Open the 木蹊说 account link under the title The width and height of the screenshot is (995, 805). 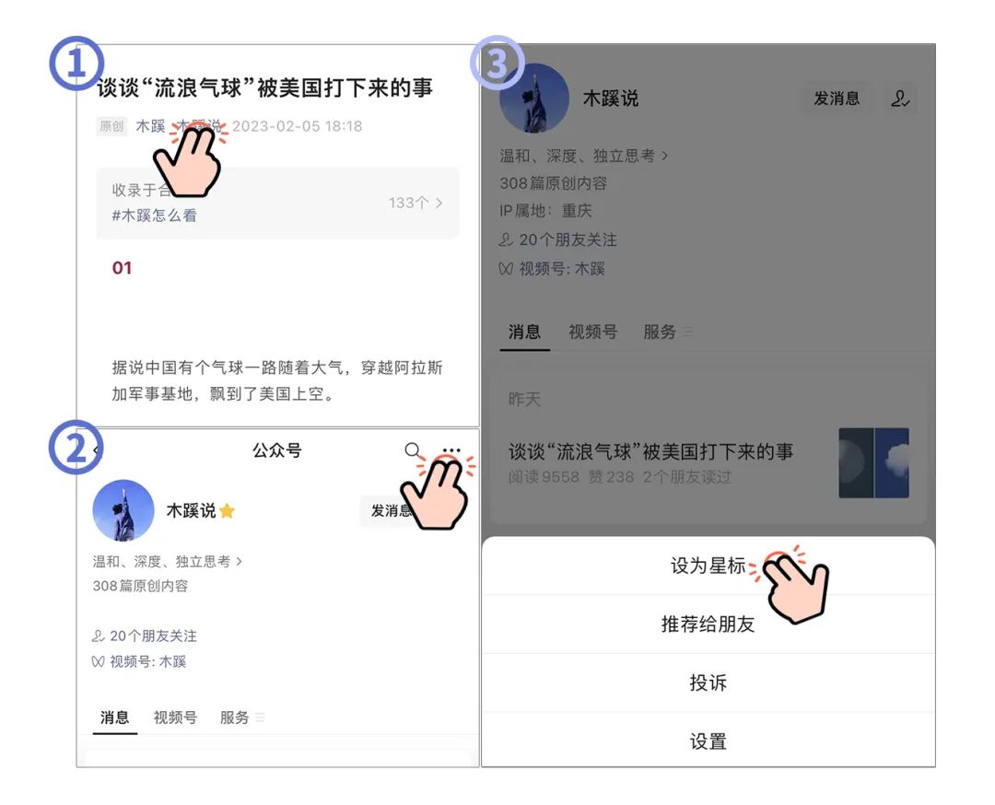click(x=199, y=126)
